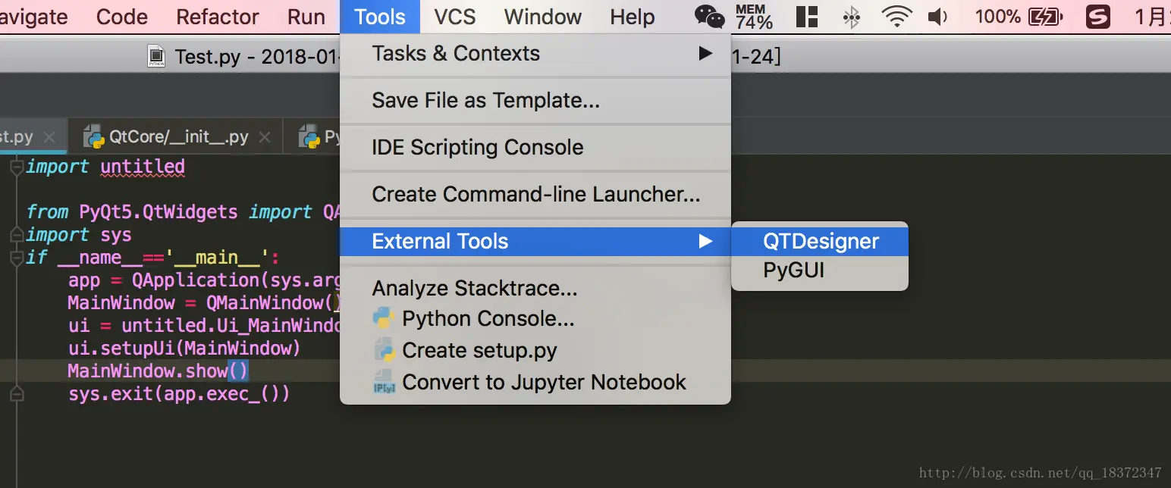This screenshot has height=488, width=1171.
Task: Click 'MainWindow = QMainWindow' code line
Action: click(x=203, y=303)
